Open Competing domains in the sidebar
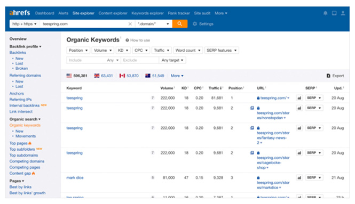Screen dimensions: 355x204 coord(27,161)
